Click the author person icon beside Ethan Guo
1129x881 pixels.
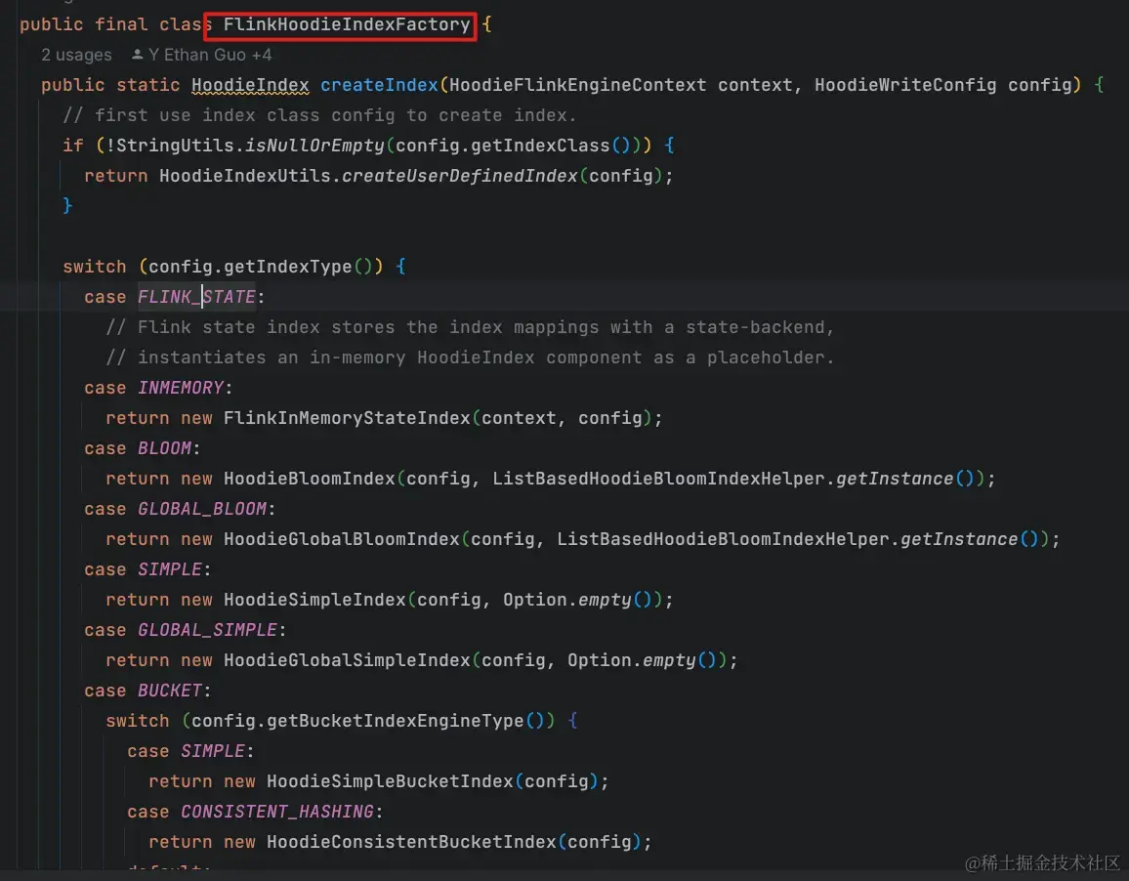click(x=137, y=54)
